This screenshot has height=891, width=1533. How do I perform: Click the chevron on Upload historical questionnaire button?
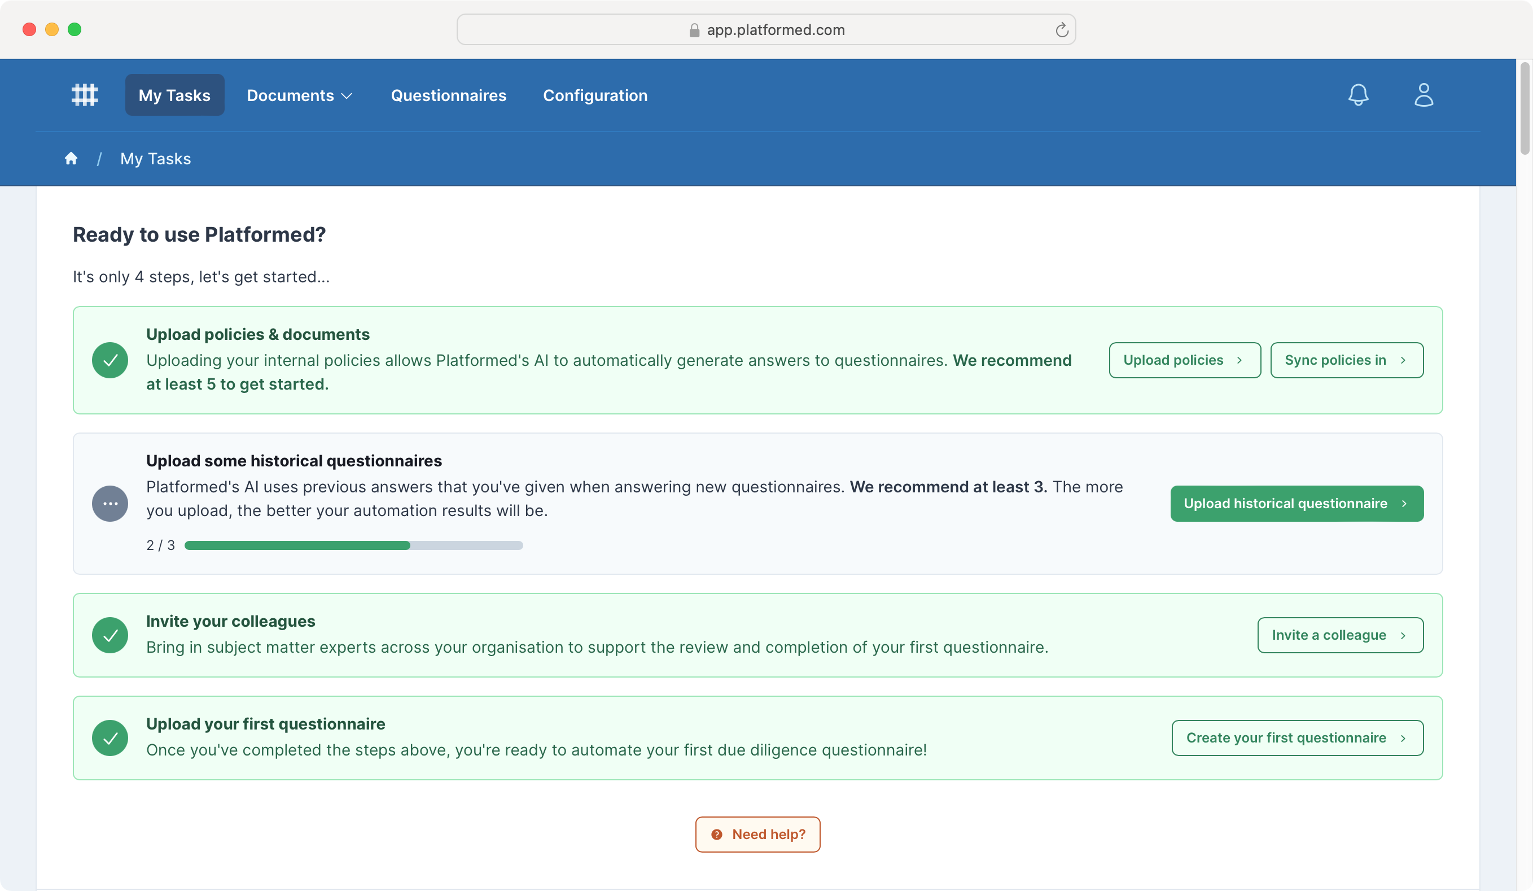(1405, 503)
